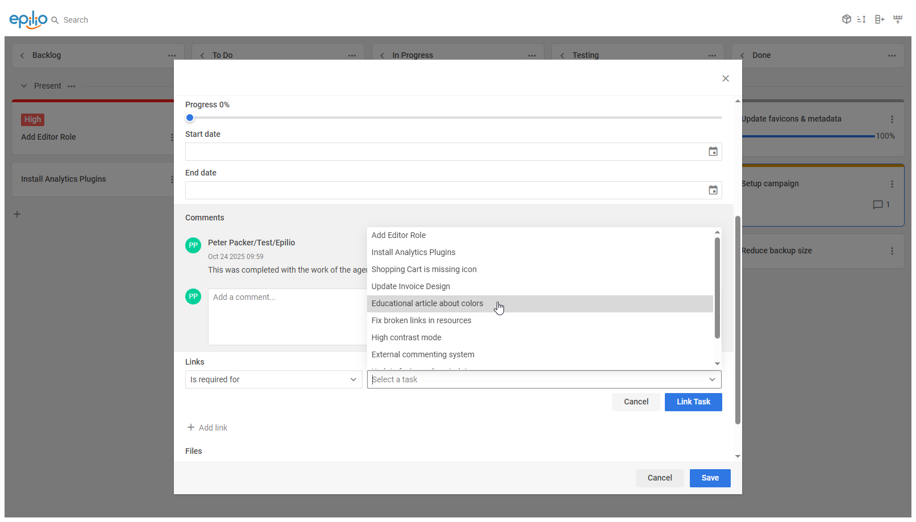Open the options menu on Update favicons & metadata

click(x=891, y=119)
